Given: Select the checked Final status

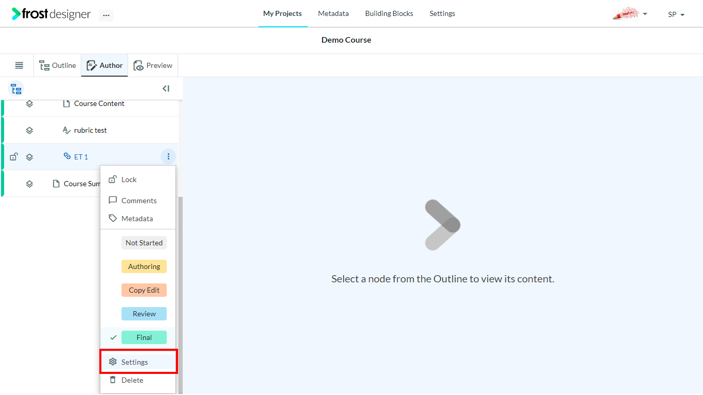Looking at the screenshot, I should (x=144, y=337).
